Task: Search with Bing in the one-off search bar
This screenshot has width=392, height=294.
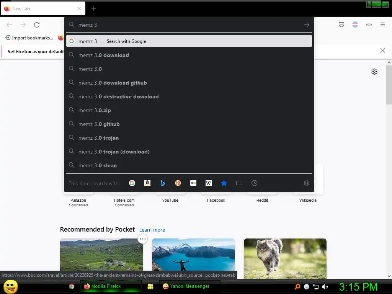Action: [162, 183]
